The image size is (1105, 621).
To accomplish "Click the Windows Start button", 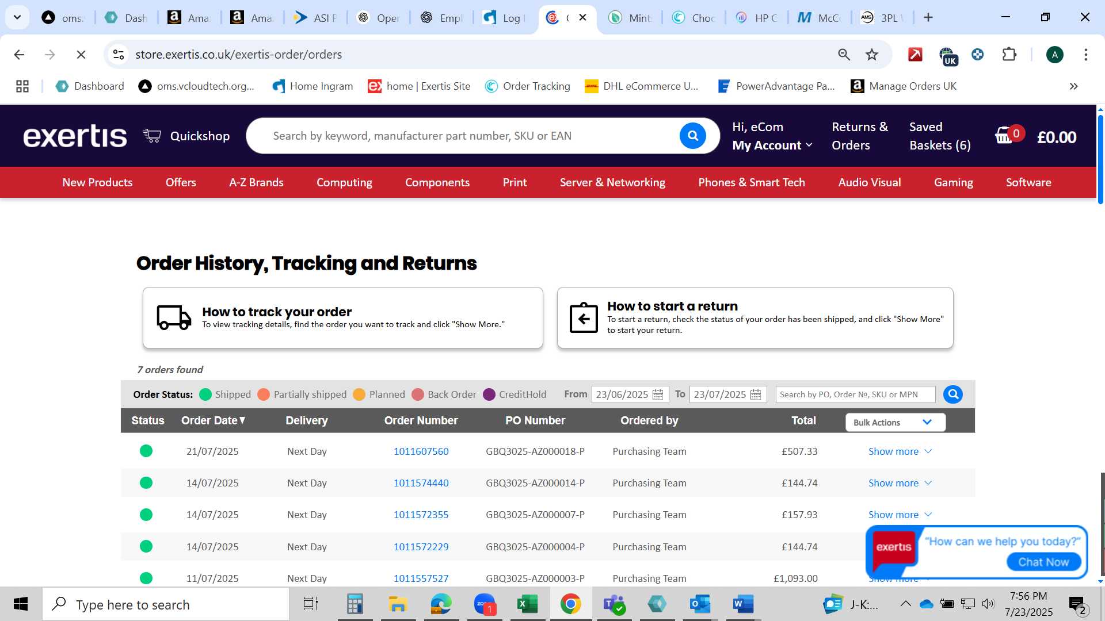I will tap(21, 604).
